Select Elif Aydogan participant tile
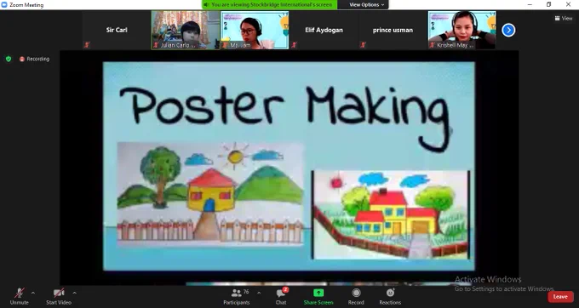The width and height of the screenshot is (579, 308). coord(324,30)
